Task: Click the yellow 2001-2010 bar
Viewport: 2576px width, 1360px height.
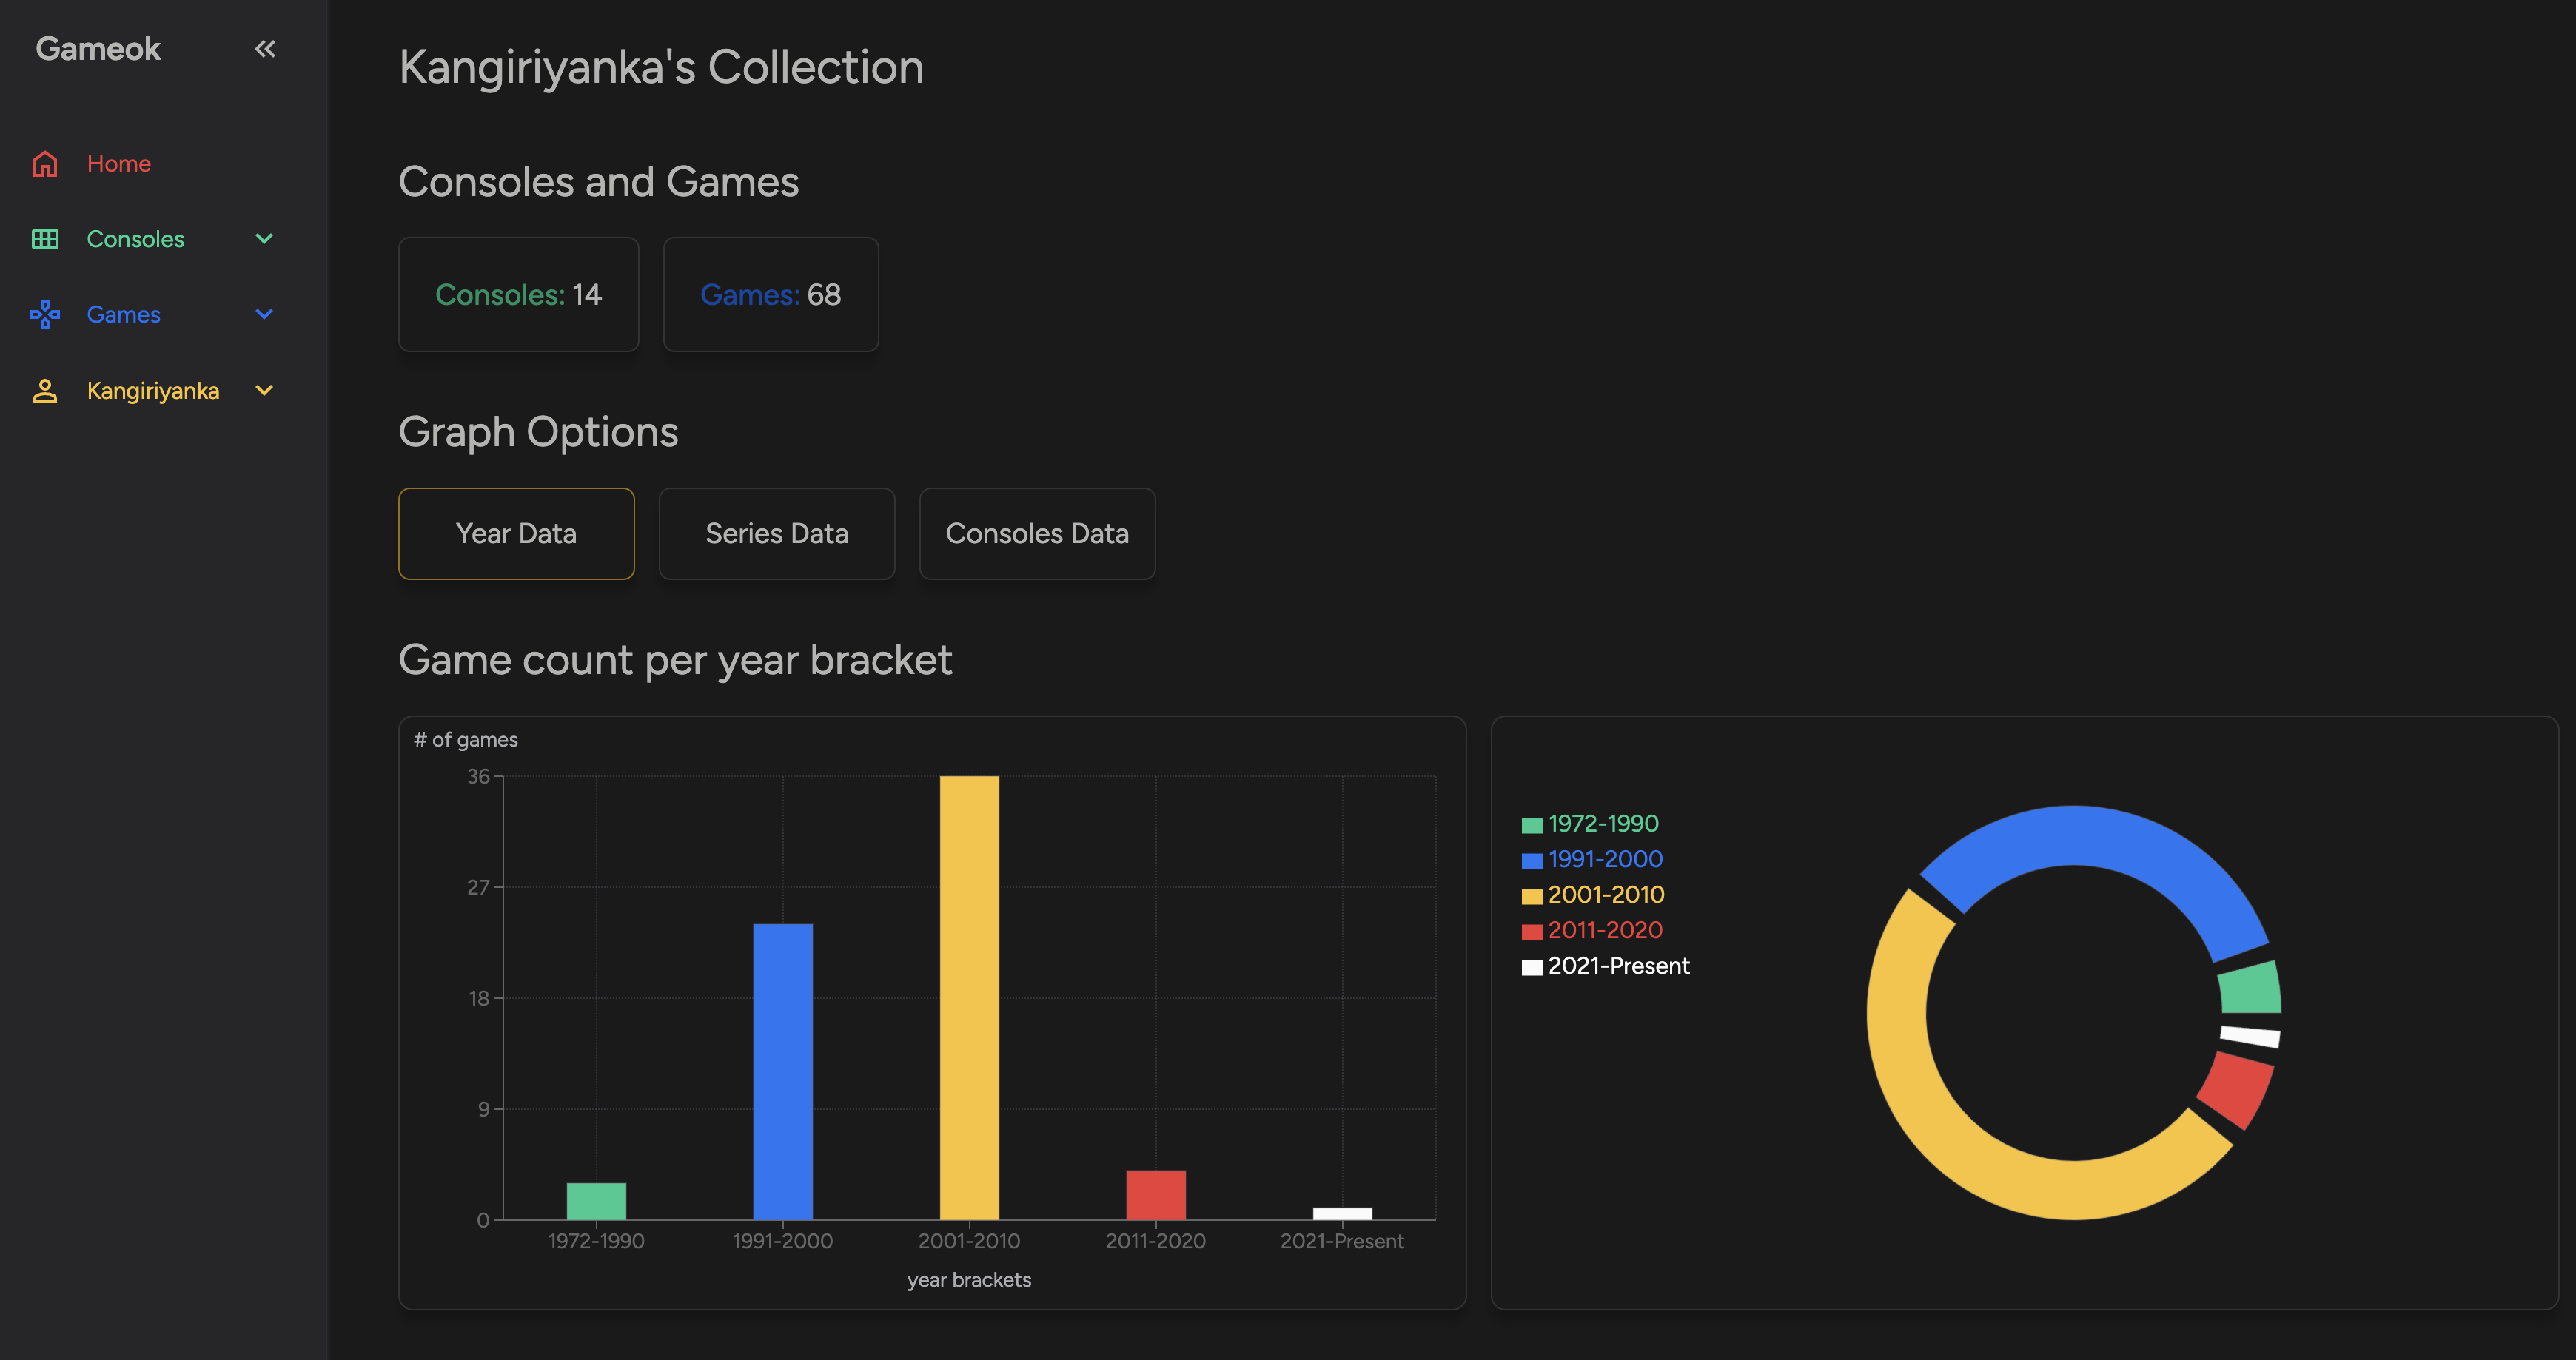Action: (969, 997)
